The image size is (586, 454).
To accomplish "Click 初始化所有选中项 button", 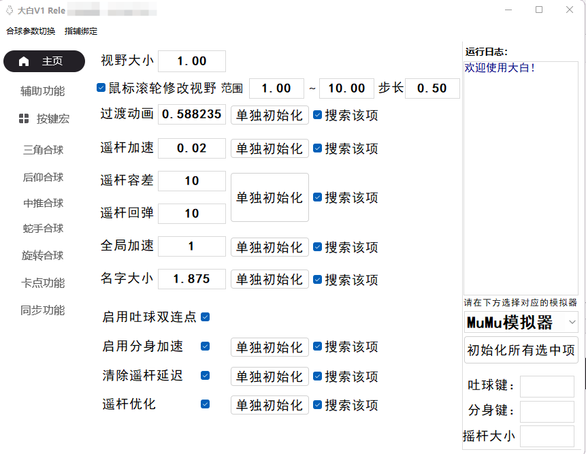I will pos(521,351).
